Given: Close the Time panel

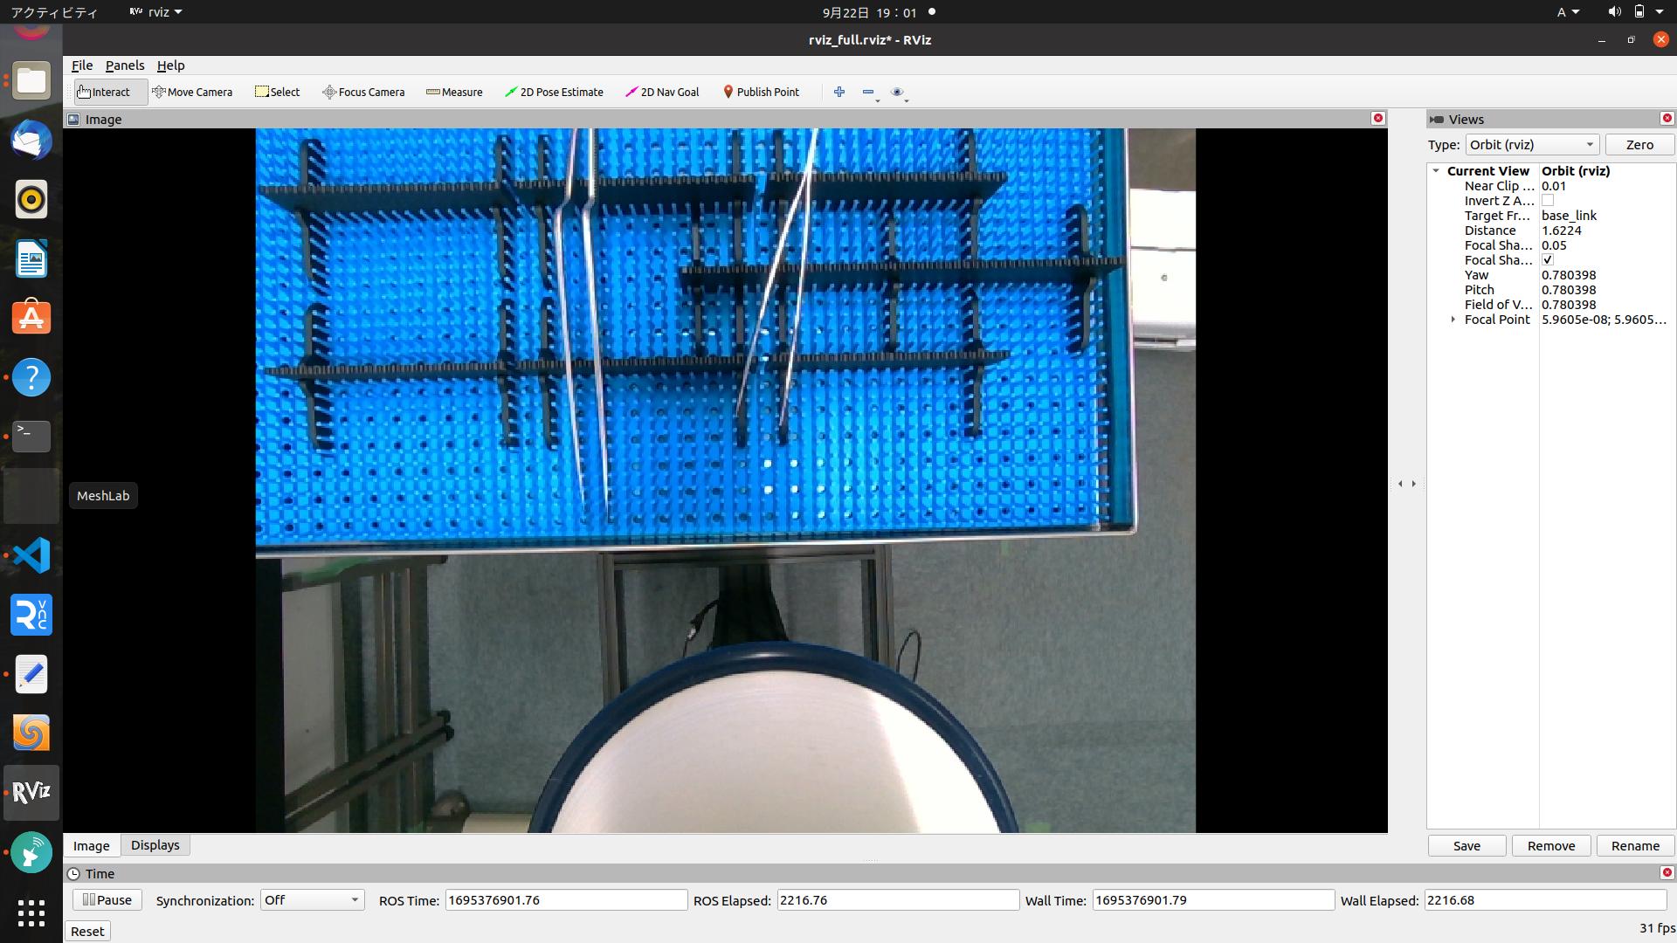Looking at the screenshot, I should click(1667, 872).
